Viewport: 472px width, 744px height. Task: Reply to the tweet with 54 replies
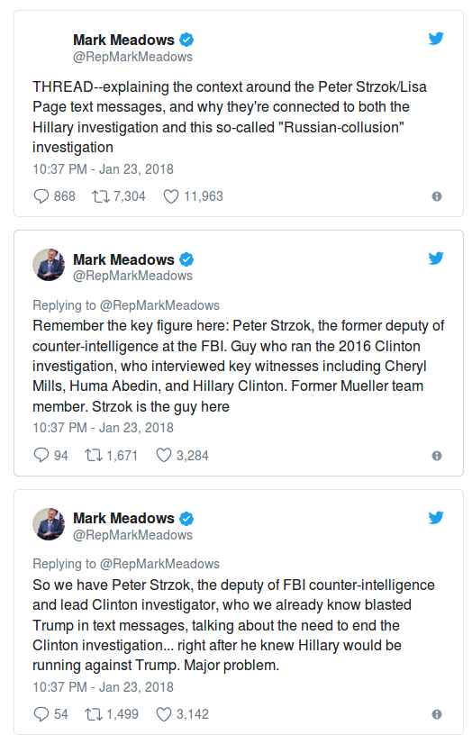point(41,713)
